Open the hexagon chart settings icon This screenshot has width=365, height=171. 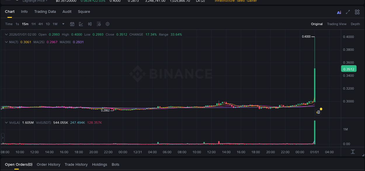click(x=107, y=24)
